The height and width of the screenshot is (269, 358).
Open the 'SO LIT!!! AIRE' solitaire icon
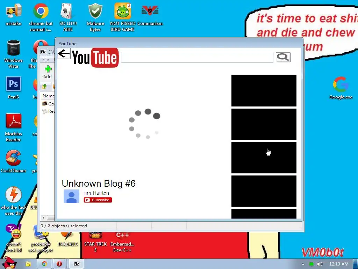pyautogui.click(x=68, y=17)
